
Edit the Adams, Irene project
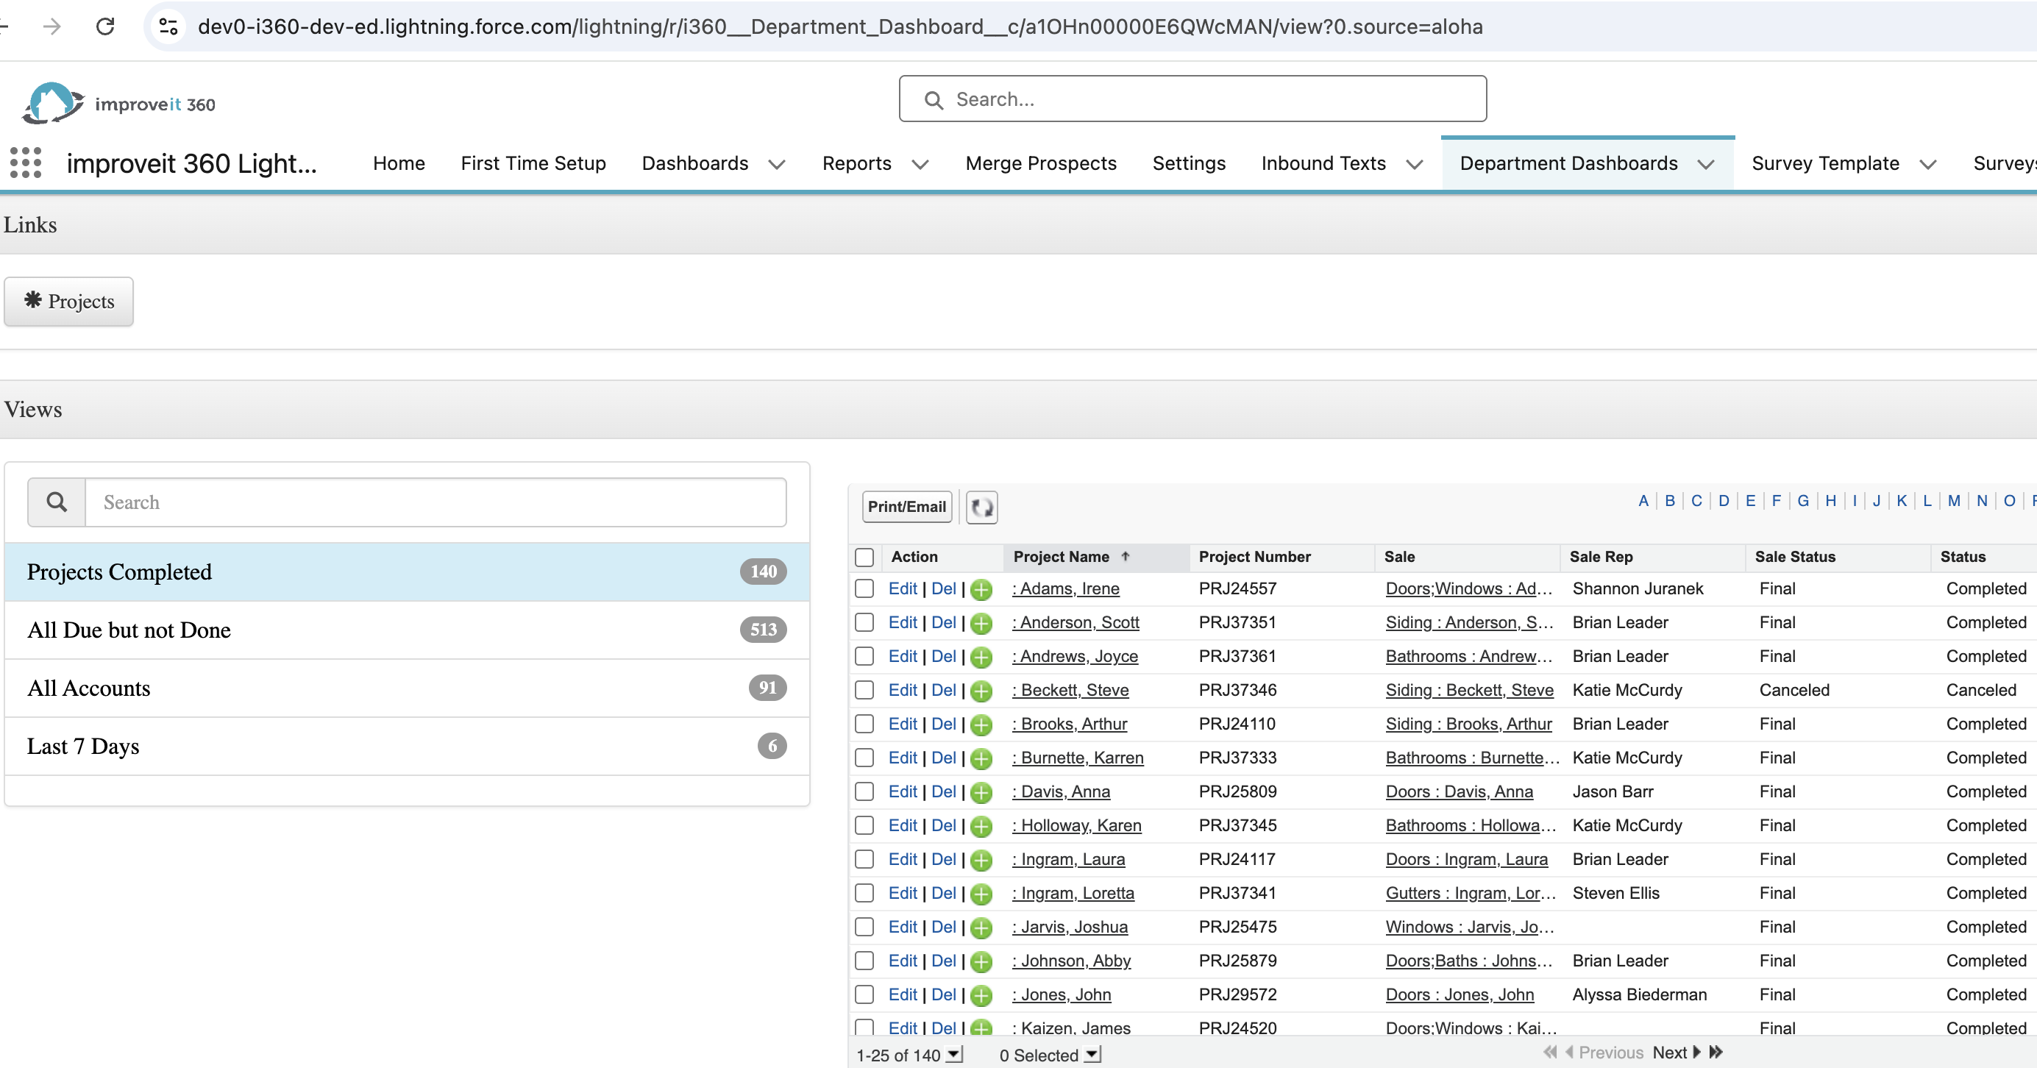902,589
